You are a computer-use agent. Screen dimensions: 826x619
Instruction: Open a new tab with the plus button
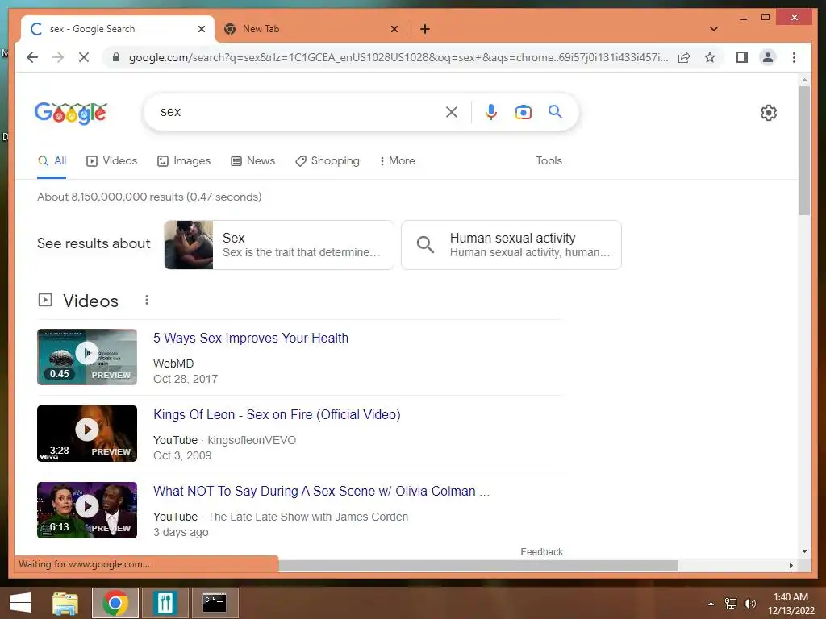click(424, 29)
